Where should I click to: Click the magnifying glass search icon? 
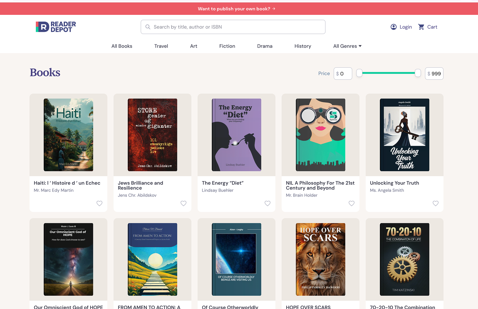click(148, 27)
